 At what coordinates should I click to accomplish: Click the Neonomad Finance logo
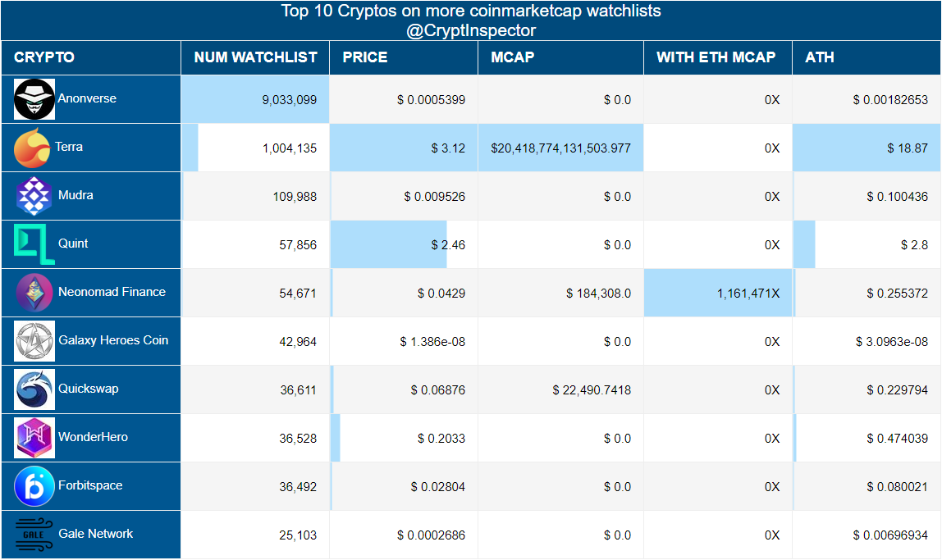click(34, 293)
